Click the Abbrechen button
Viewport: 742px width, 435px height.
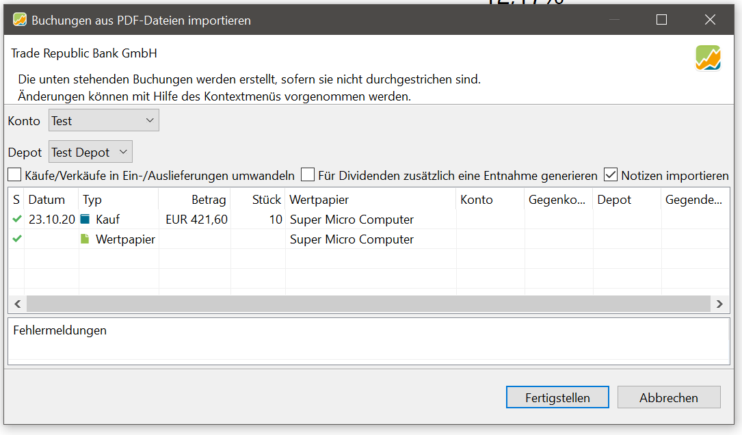[669, 397]
